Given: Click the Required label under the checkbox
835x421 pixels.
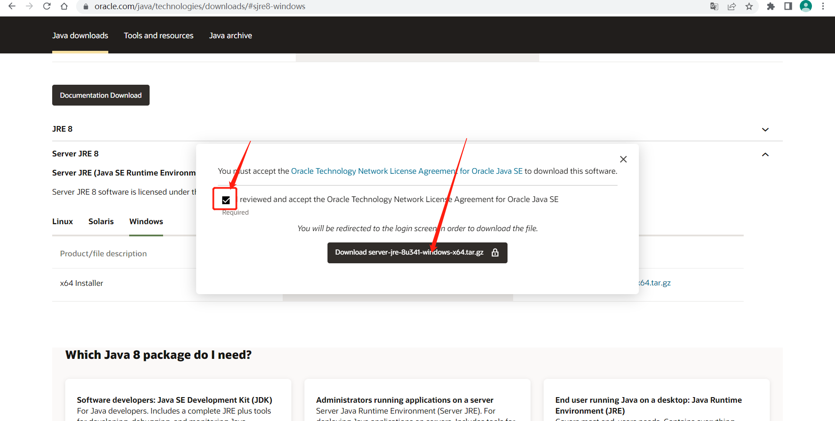Looking at the screenshot, I should point(235,212).
